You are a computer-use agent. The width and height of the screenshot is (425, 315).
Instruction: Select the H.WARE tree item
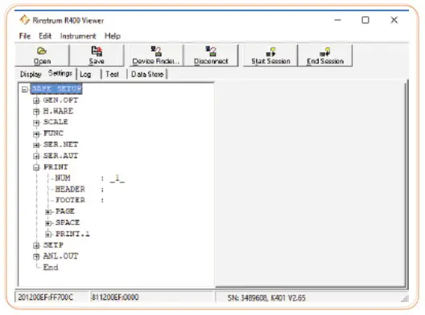tap(58, 111)
